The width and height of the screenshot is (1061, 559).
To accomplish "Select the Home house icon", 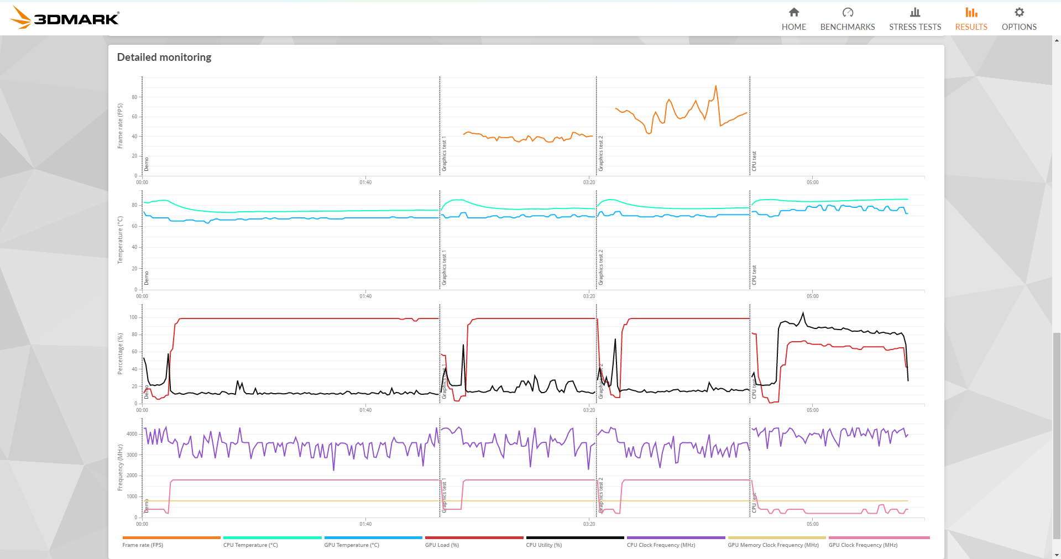I will point(794,12).
